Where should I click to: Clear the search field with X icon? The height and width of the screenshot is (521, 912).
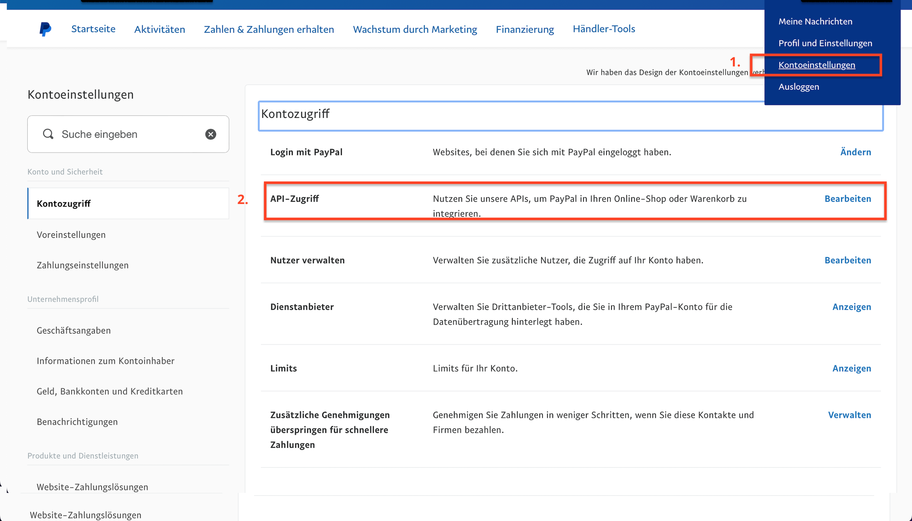(211, 134)
